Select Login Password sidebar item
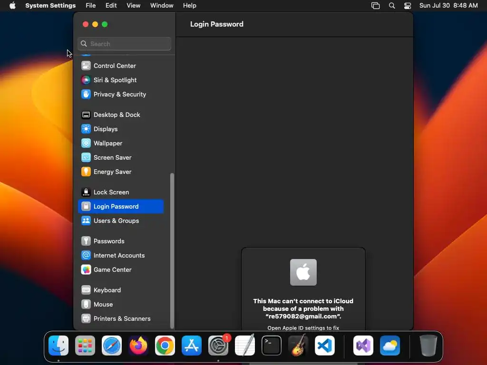Screen dimensions: 487x365 point(121,206)
